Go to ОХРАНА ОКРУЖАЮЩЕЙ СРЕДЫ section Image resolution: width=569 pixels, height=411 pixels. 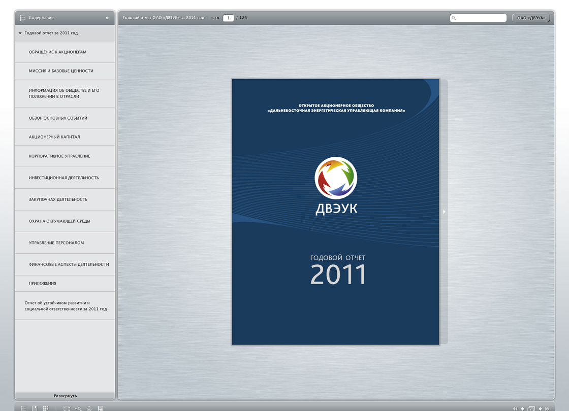[x=65, y=221]
